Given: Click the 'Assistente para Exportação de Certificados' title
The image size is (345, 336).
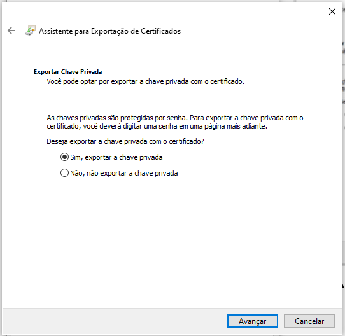Looking at the screenshot, I should coord(109,31).
